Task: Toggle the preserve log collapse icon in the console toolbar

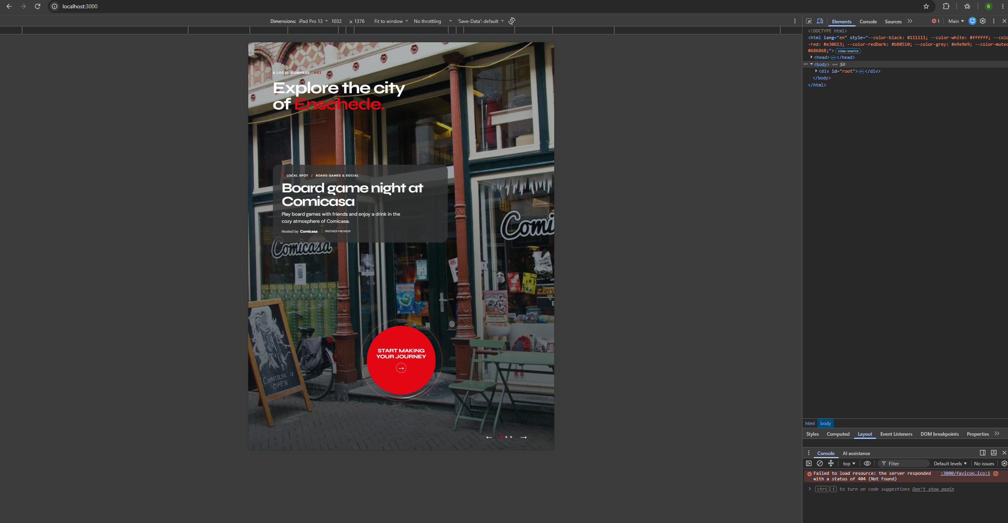Action: (831, 463)
